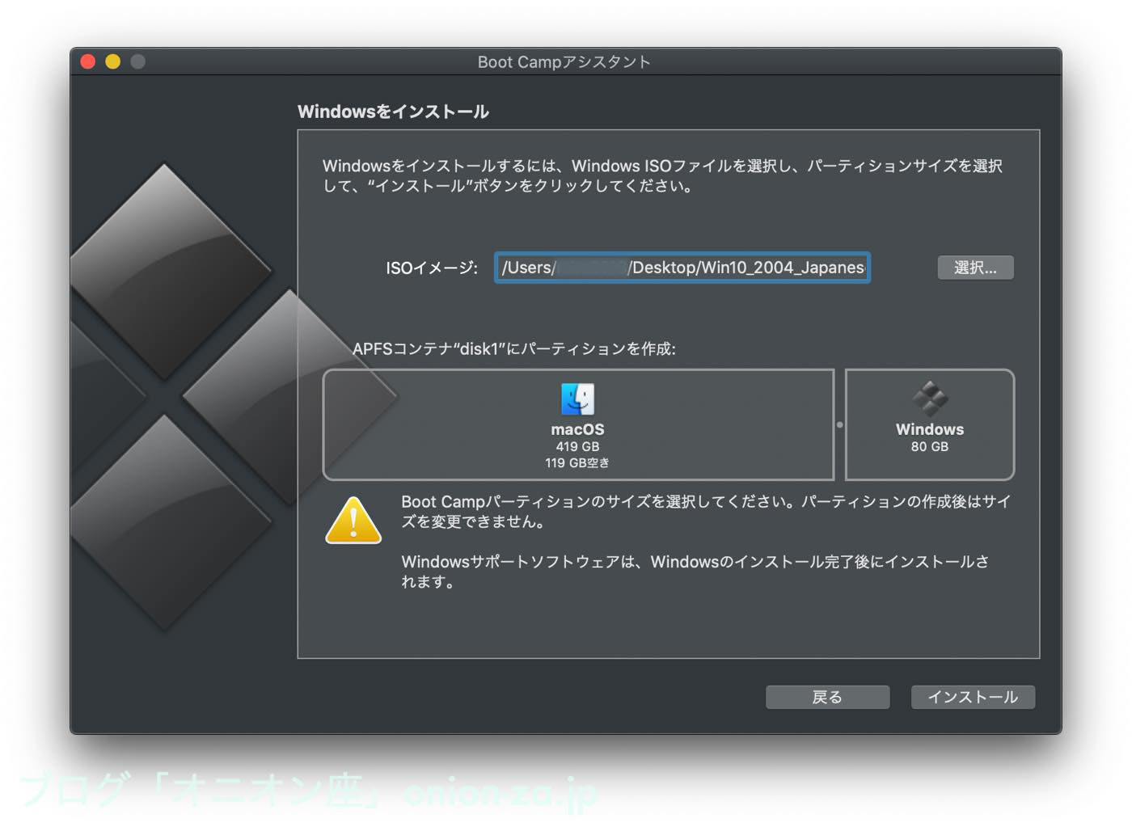
Task: Click the partition divider handle between macOS and Windows
Action: pos(839,424)
